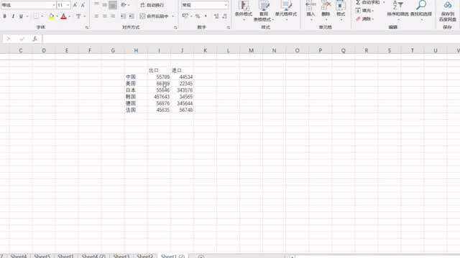
Task: Open the number (数字) dialog launcher
Action: (x=229, y=27)
